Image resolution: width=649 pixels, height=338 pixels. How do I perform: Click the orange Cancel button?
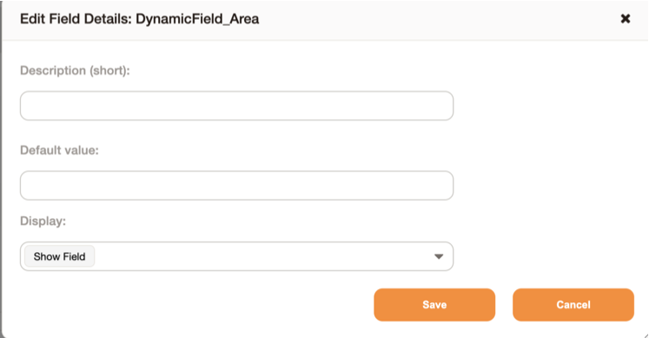point(573,305)
